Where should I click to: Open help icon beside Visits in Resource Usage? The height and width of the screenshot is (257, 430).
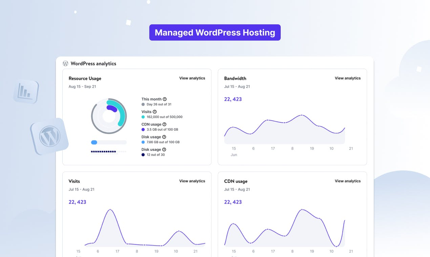[x=155, y=112]
